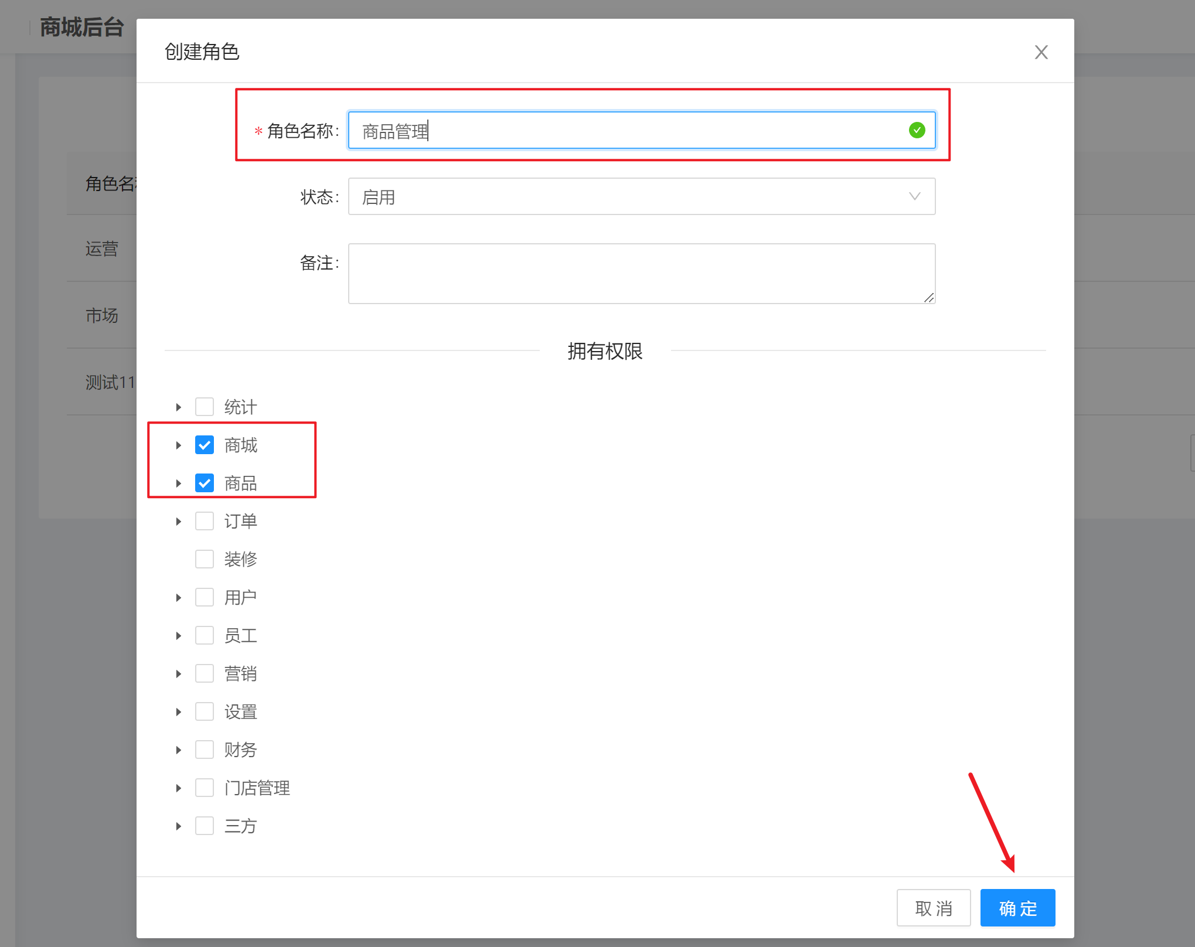Viewport: 1195px width, 947px height.
Task: Expand the 门店管理 tree node arrow
Action: (179, 788)
